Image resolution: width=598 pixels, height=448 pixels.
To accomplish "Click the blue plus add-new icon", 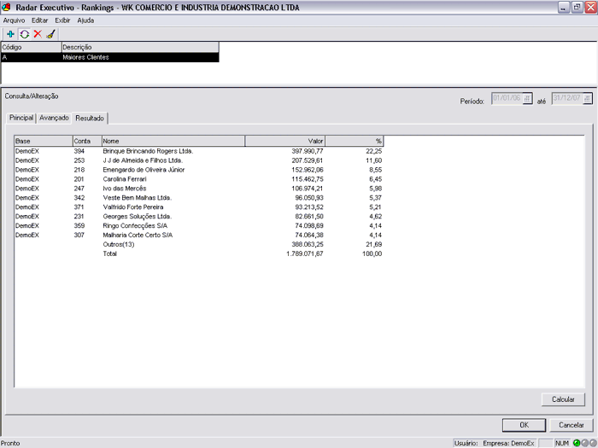I will coord(10,34).
